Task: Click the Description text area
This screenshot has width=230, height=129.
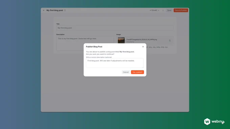Action: point(85,43)
